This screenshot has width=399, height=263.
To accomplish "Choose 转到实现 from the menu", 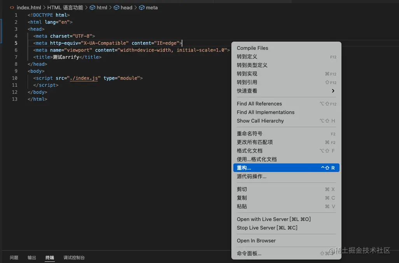I will point(286,74).
